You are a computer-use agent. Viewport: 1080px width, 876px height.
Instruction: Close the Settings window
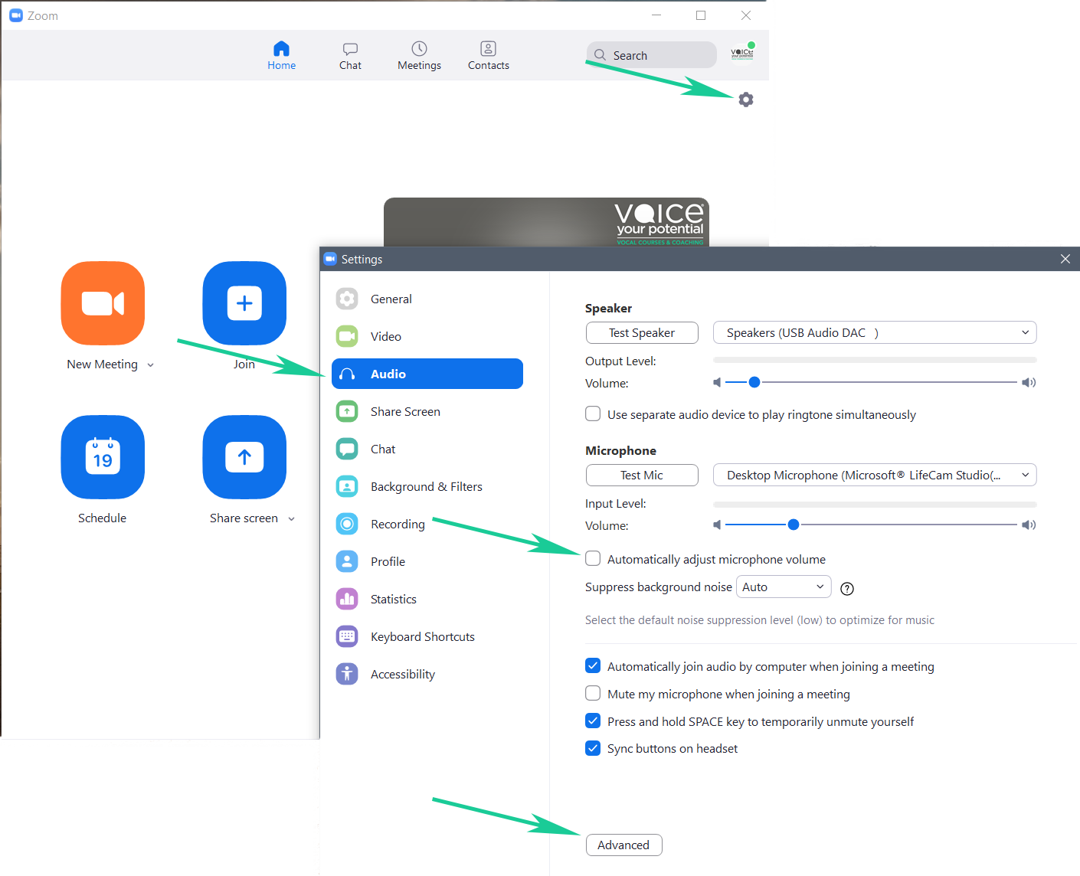click(x=1065, y=259)
